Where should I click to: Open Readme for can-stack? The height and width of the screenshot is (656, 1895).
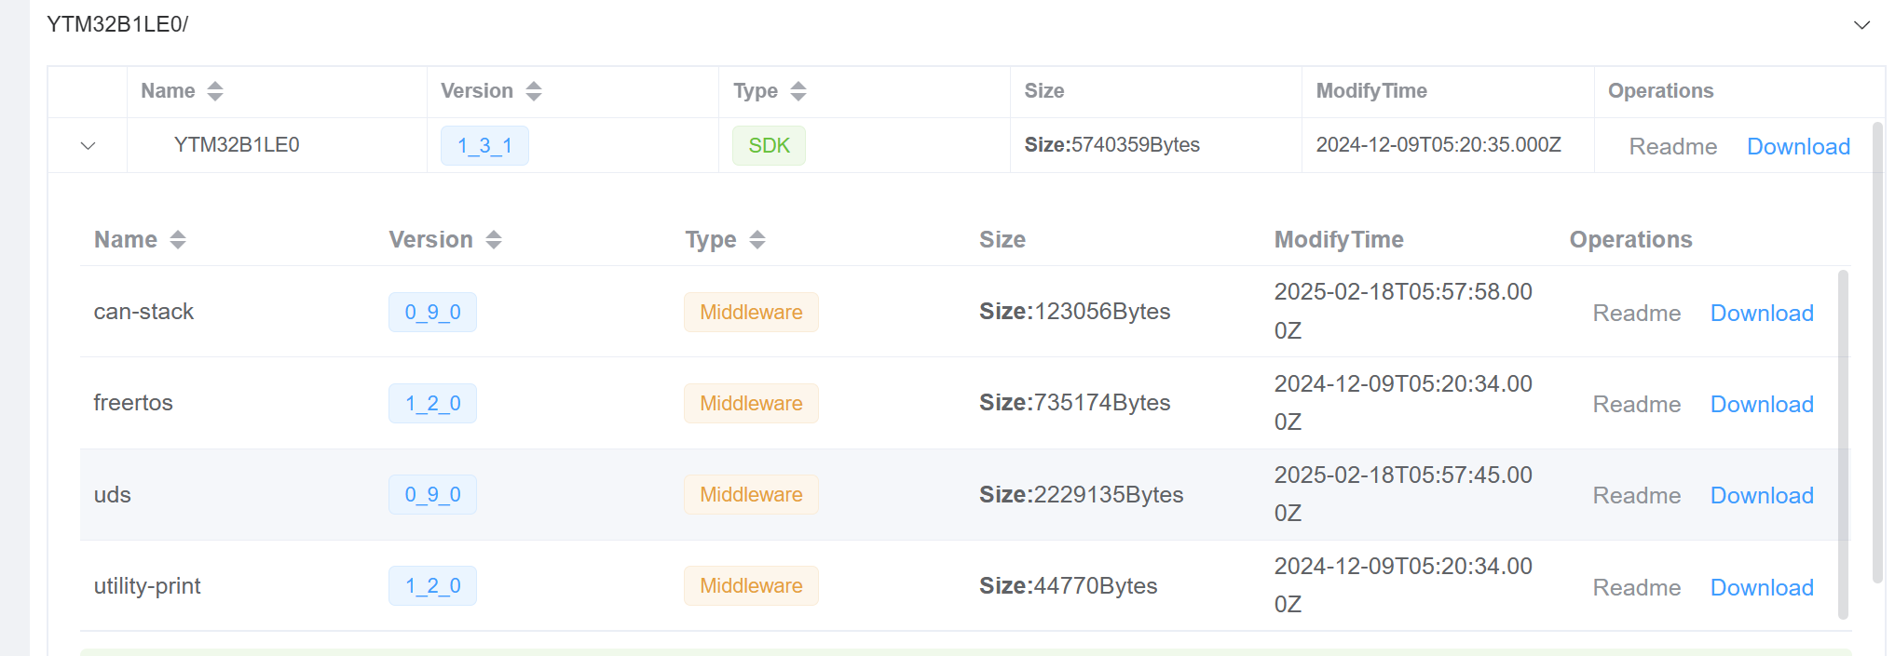click(1637, 314)
